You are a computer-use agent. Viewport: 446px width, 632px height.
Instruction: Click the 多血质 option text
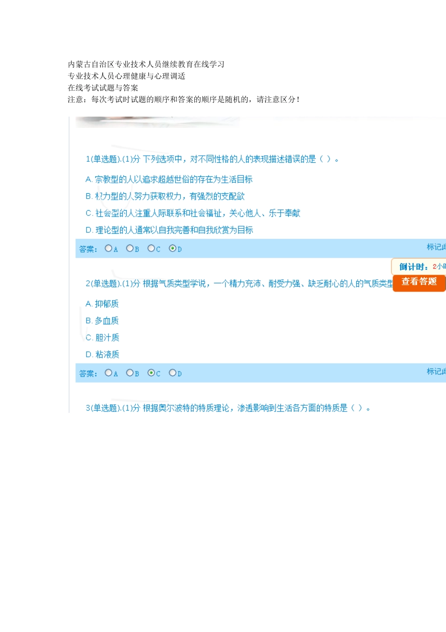point(107,321)
